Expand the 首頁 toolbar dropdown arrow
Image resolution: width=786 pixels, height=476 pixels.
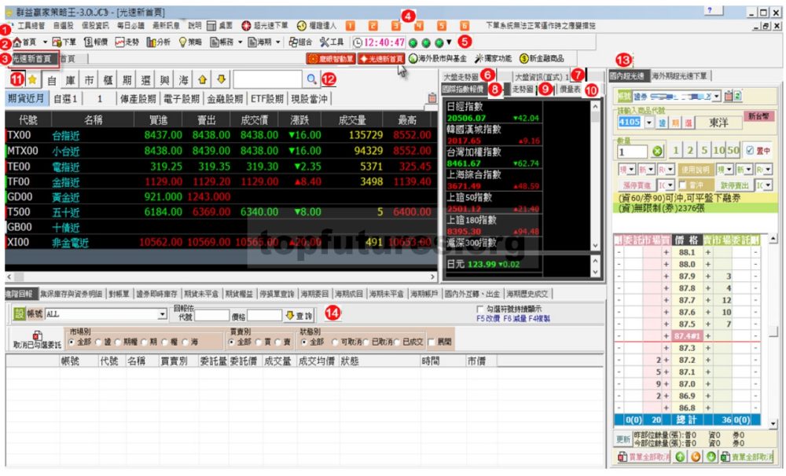[45, 42]
